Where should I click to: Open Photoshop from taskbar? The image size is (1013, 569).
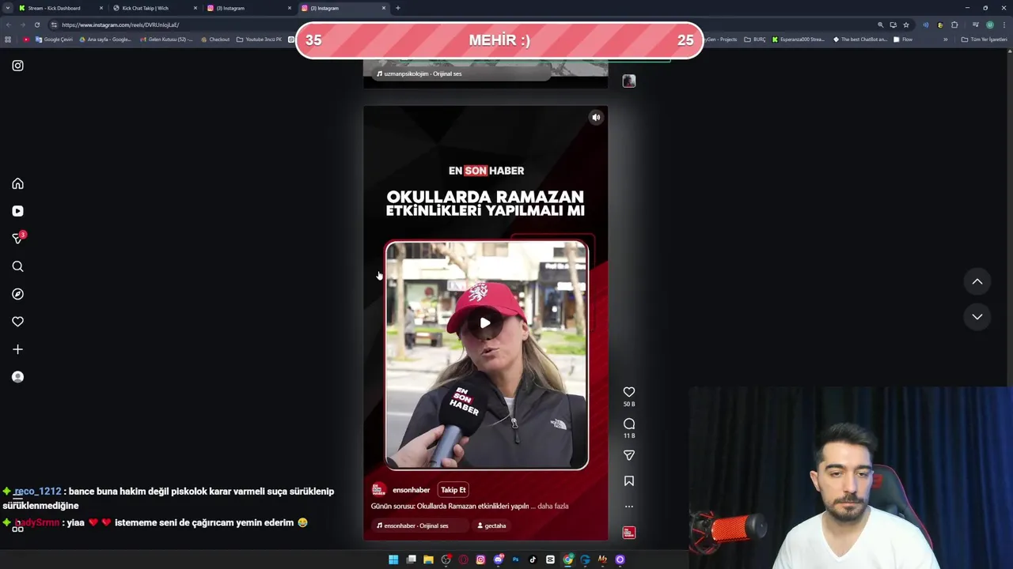click(515, 560)
